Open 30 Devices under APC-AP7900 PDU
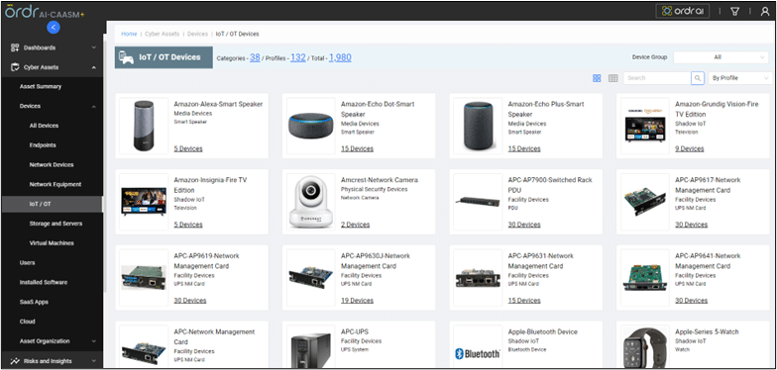 click(524, 225)
